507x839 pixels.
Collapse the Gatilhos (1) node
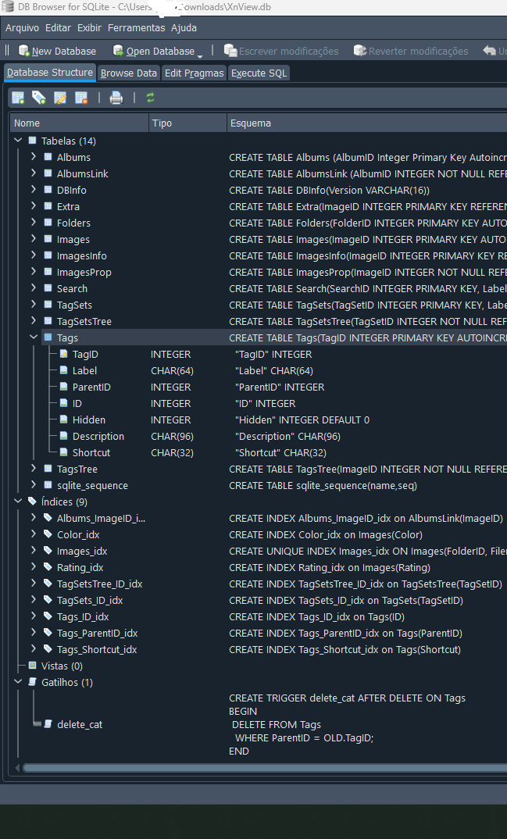click(18, 682)
